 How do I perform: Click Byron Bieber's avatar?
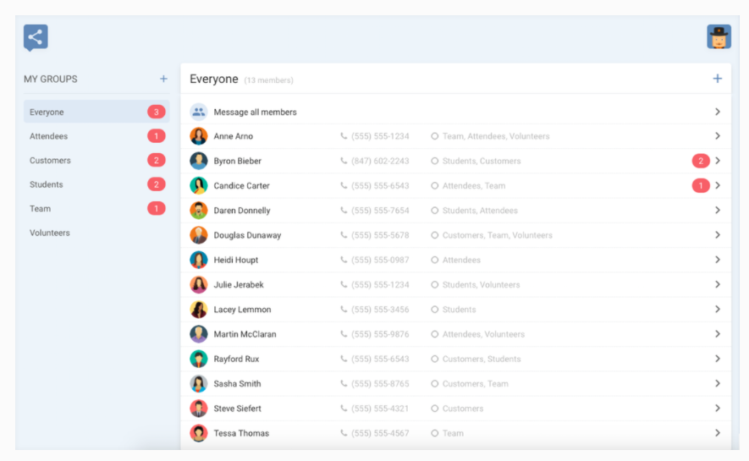[199, 161]
